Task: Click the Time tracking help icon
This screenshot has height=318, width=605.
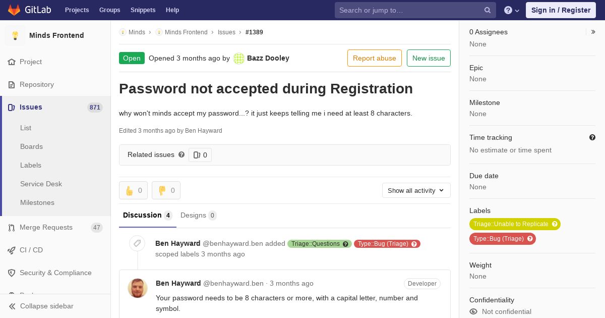Action: tap(592, 137)
